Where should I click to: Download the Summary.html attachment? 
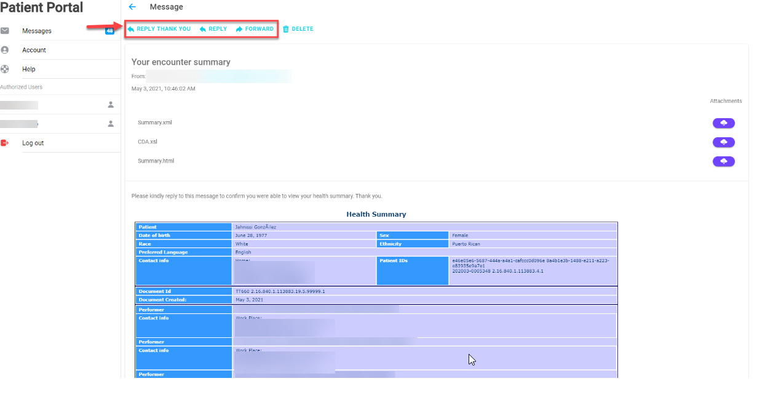[724, 161]
